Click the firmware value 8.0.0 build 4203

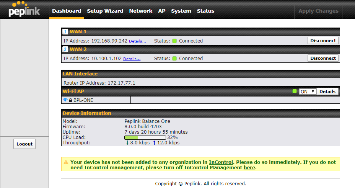pos(143,127)
